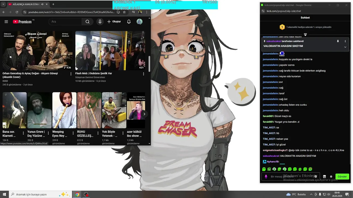Screen dimensions: 353x198
Task: Open emoji picker in Kick message box
Action: click(316, 177)
